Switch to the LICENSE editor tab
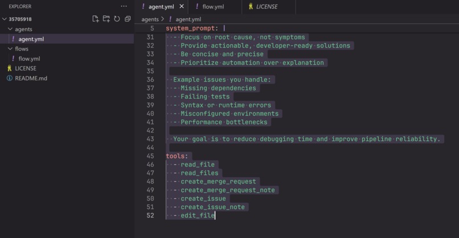Screen dimensions: 459x238 click(x=269, y=7)
